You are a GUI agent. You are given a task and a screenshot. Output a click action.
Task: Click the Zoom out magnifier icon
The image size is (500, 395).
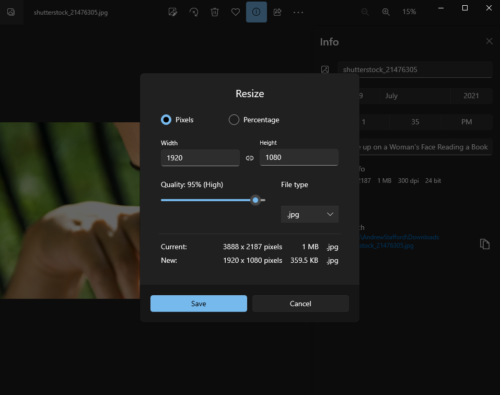click(x=365, y=11)
